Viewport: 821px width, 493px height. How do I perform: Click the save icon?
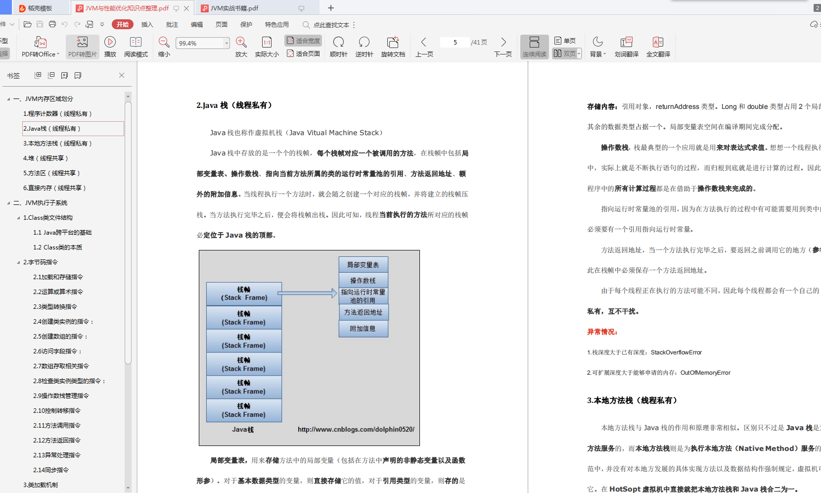40,24
